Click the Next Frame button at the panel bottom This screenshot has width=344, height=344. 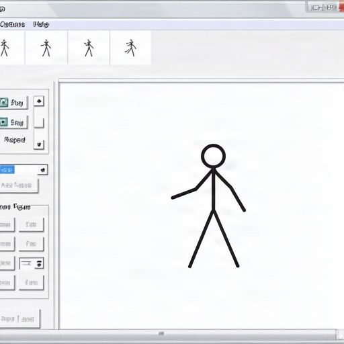tap(19, 318)
